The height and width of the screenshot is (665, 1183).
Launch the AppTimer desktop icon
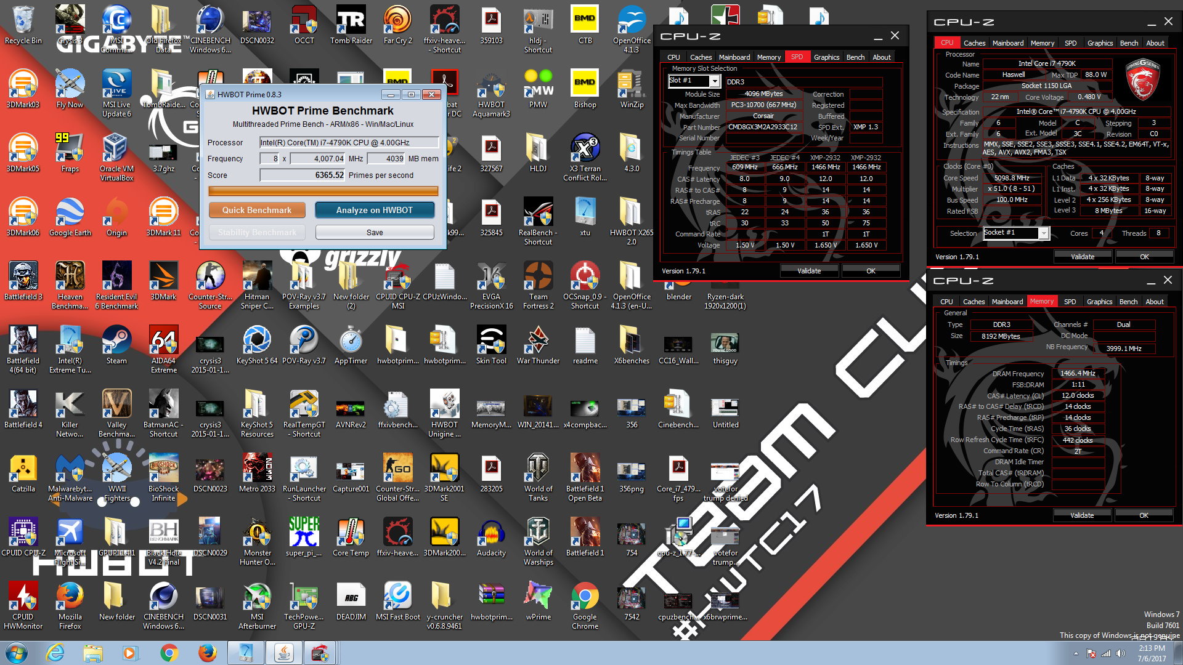pos(351,345)
